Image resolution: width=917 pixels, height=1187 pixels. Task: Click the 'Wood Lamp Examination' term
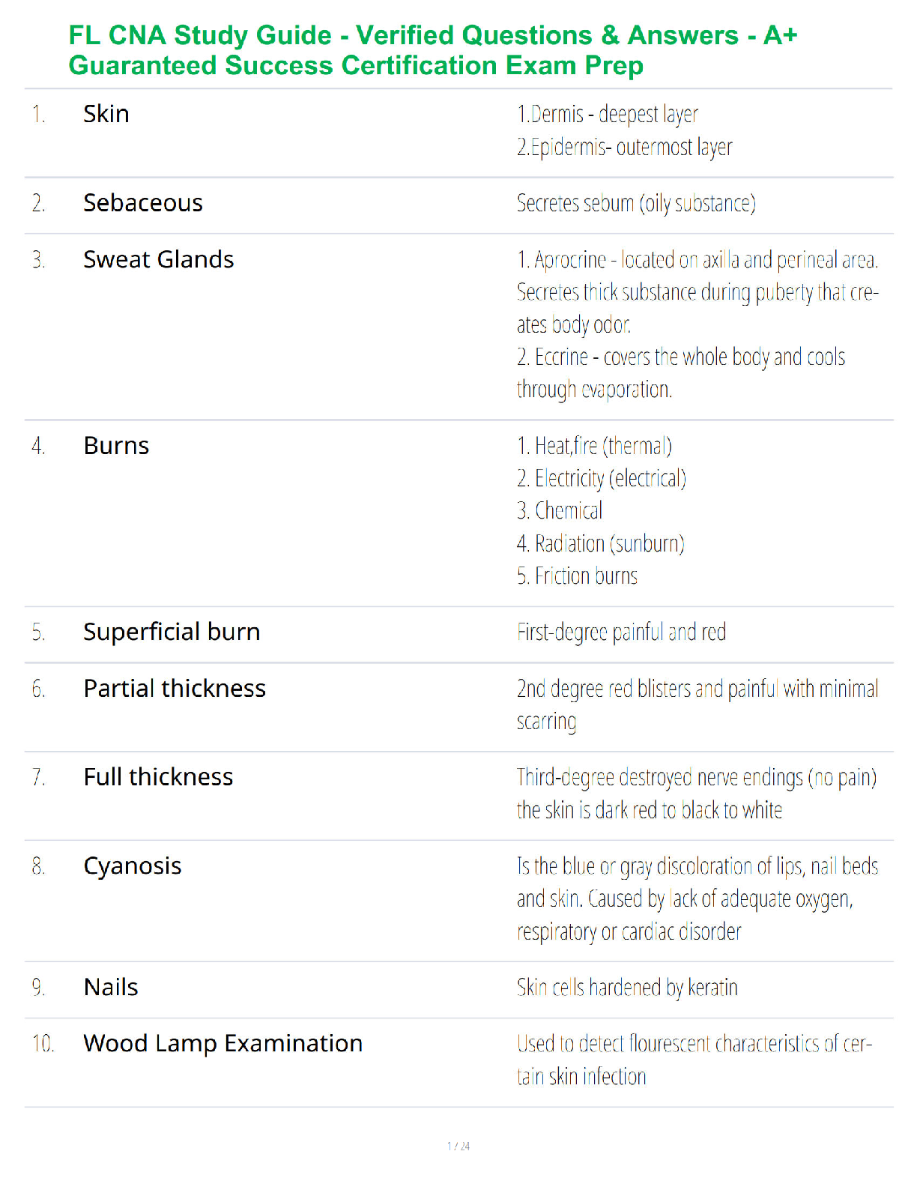coord(223,1044)
